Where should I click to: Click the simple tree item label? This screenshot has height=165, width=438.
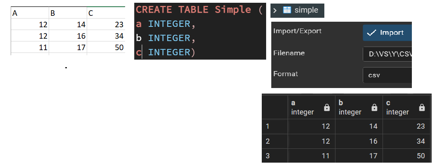(x=306, y=10)
